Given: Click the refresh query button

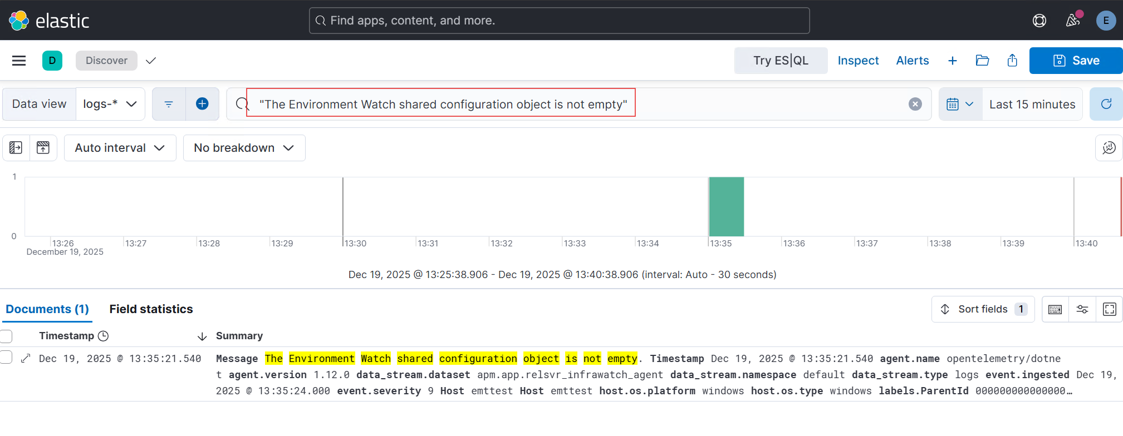Looking at the screenshot, I should click(1106, 104).
